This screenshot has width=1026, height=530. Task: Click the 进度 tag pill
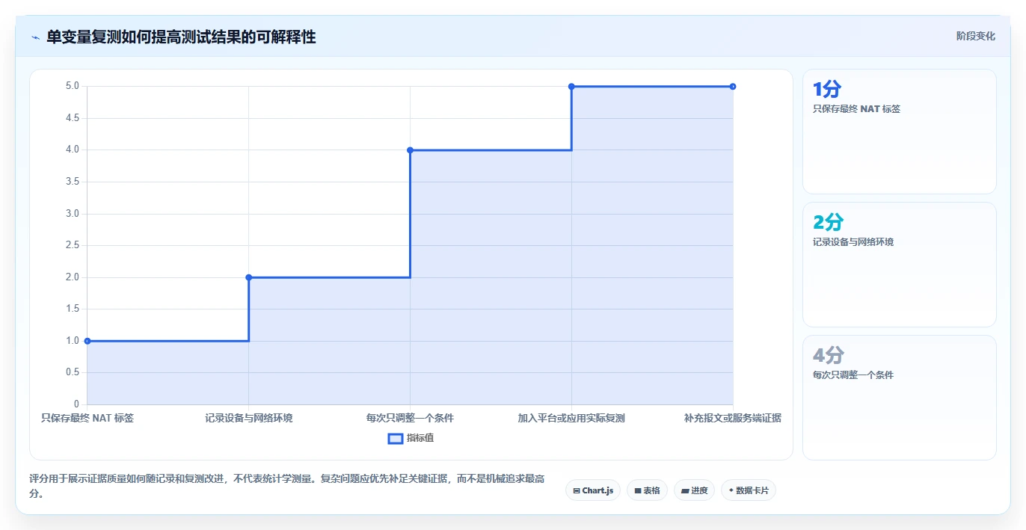[694, 490]
